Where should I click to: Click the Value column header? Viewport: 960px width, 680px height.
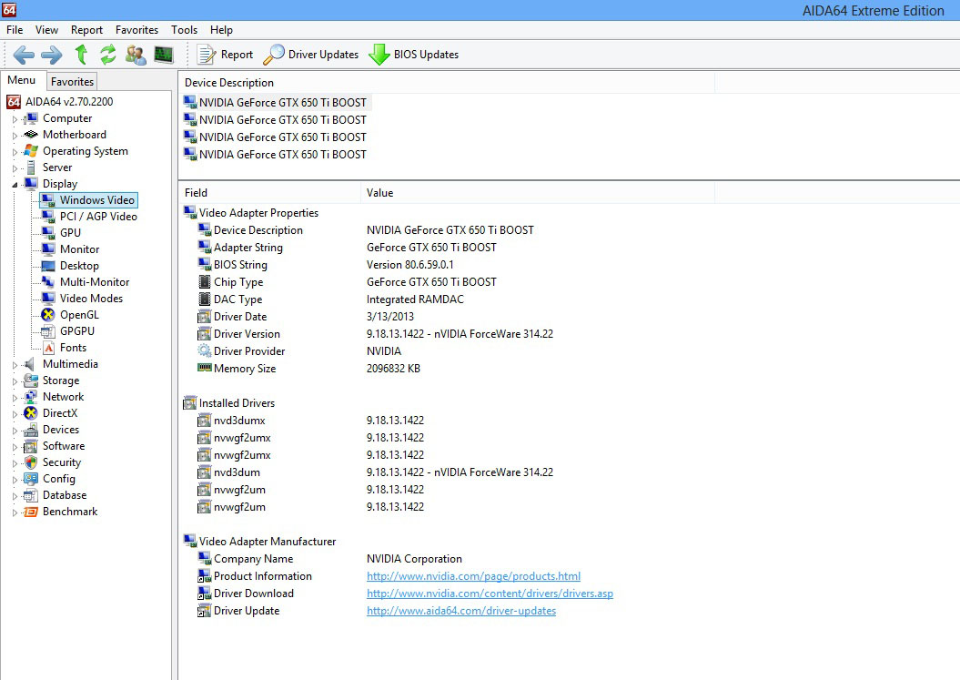(538, 193)
